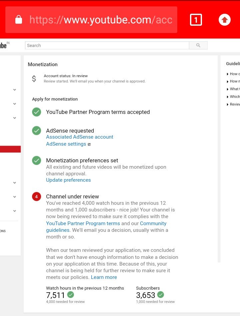Click Update preferences link
This screenshot has width=240, height=316.
tap(68, 180)
